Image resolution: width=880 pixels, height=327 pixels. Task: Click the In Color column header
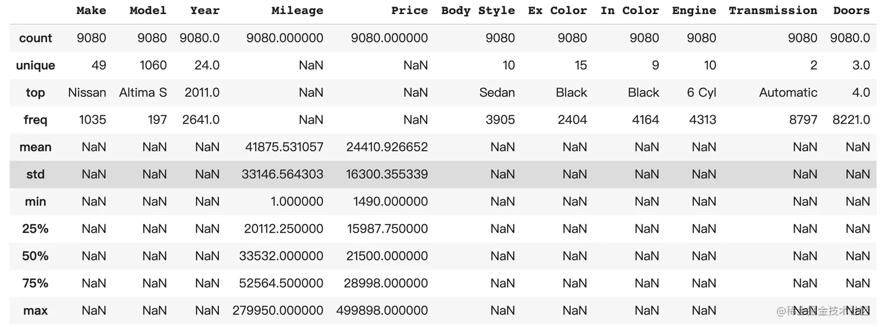[x=630, y=10]
